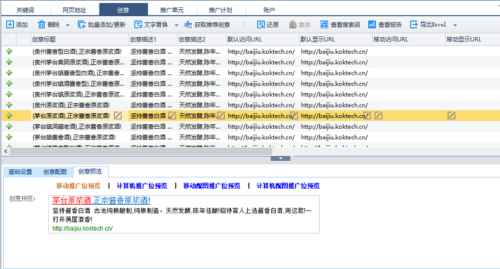Switch to the 关键词 tab

pos(25,10)
